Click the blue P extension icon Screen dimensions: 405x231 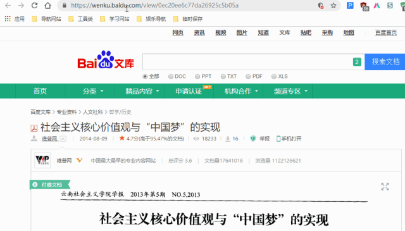click(x=350, y=6)
